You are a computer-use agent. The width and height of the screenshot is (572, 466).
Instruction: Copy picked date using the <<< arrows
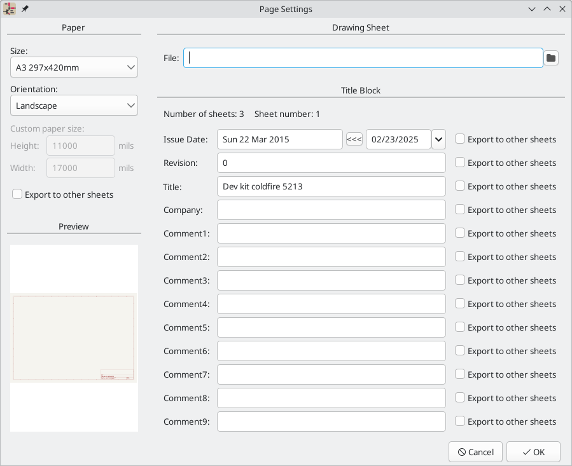click(x=354, y=139)
